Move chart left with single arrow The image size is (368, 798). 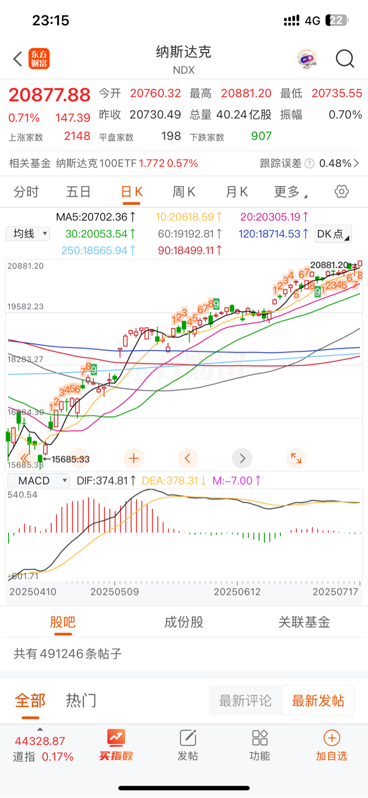pos(188,458)
